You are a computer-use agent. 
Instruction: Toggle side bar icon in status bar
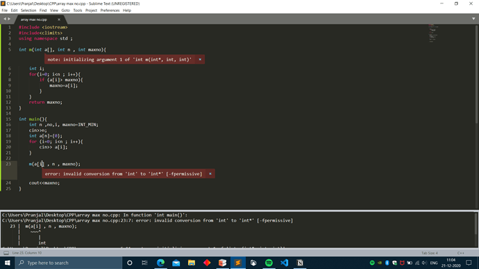point(6,253)
